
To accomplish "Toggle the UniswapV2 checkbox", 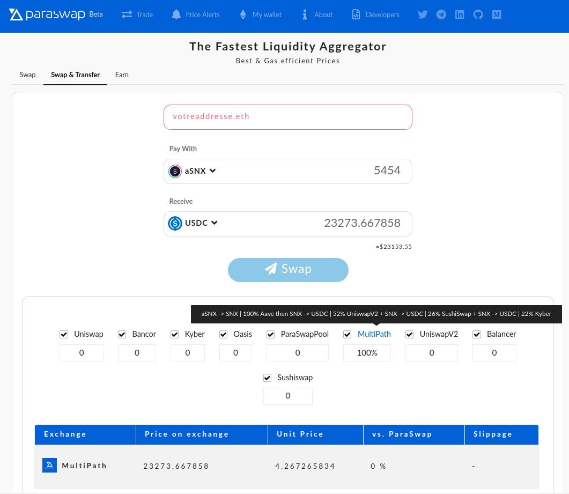I will pos(410,334).
